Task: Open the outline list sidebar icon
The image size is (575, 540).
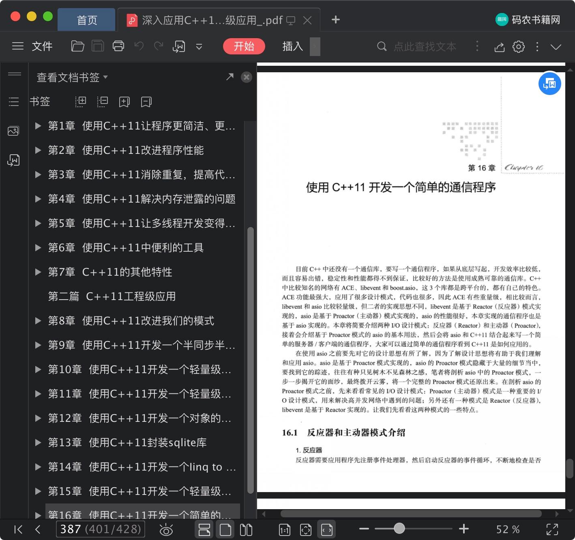Action: tap(14, 102)
